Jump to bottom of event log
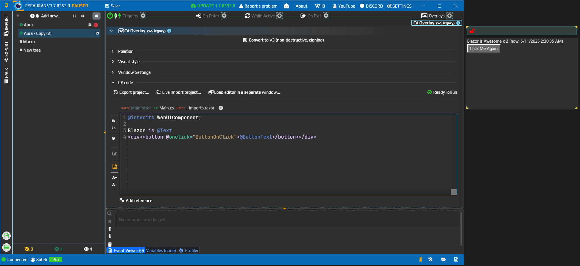Image resolution: width=580 pixels, height=266 pixels. [110, 236]
